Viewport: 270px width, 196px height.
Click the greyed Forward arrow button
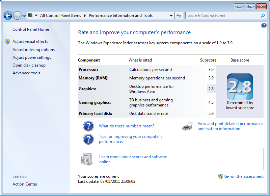17,16
